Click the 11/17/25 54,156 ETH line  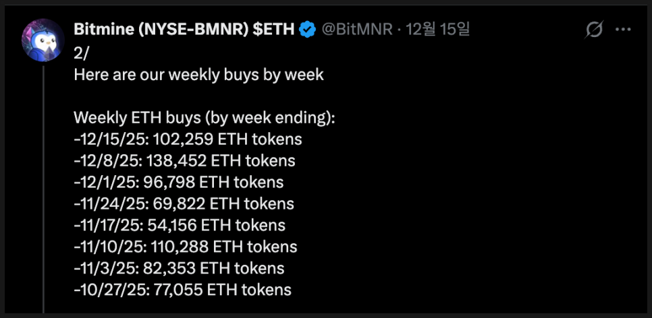coord(180,225)
